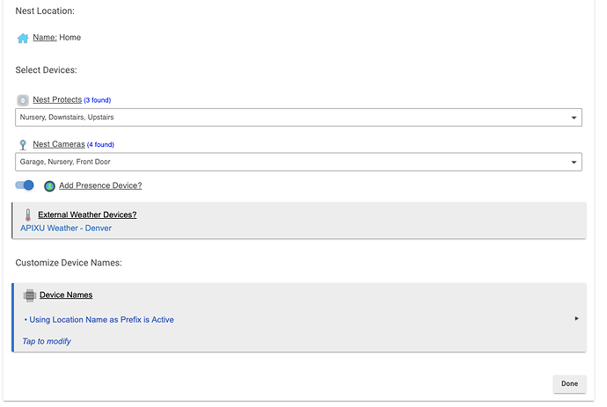Open the Nest Protects device dropdown

point(298,117)
